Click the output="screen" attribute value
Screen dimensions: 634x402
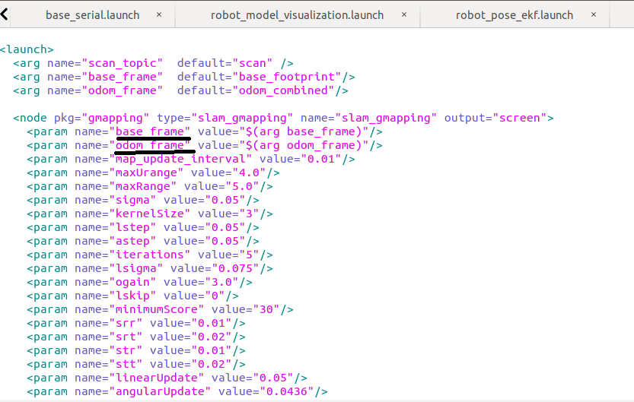[x=523, y=118]
